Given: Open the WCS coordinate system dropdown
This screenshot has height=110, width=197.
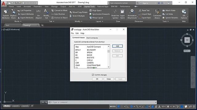Looking at the screenshot, I should pyautogui.click(x=187, y=51).
